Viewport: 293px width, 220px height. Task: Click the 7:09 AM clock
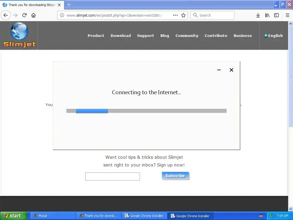tap(282, 216)
